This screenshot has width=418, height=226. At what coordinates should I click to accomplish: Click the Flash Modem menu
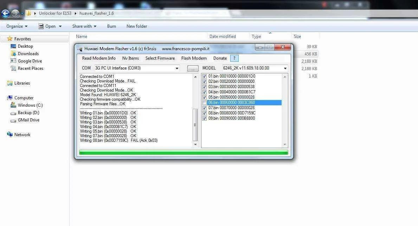pos(194,58)
